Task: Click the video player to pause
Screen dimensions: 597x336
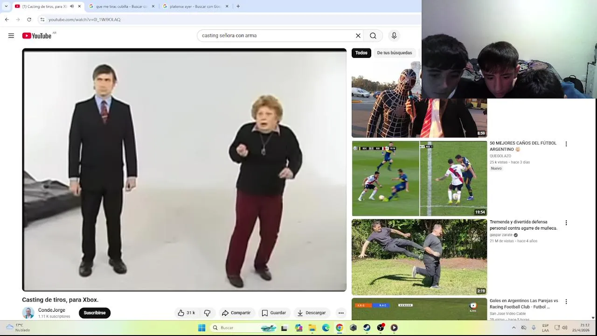Action: 184,170
